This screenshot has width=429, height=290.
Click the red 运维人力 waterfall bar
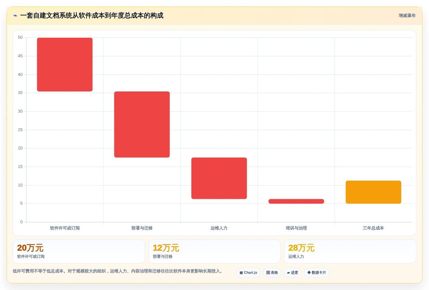[219, 178]
